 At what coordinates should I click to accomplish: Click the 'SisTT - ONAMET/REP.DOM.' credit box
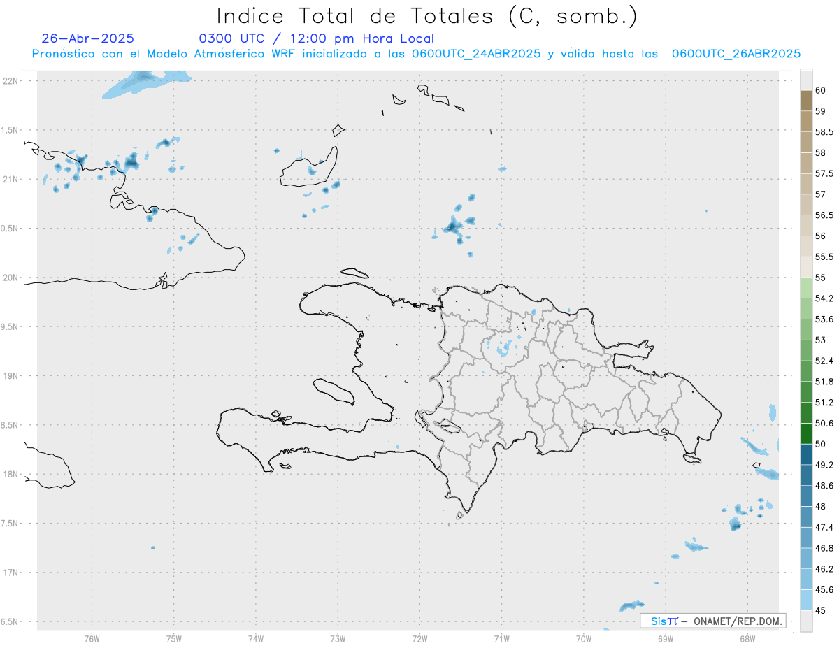pyautogui.click(x=713, y=621)
